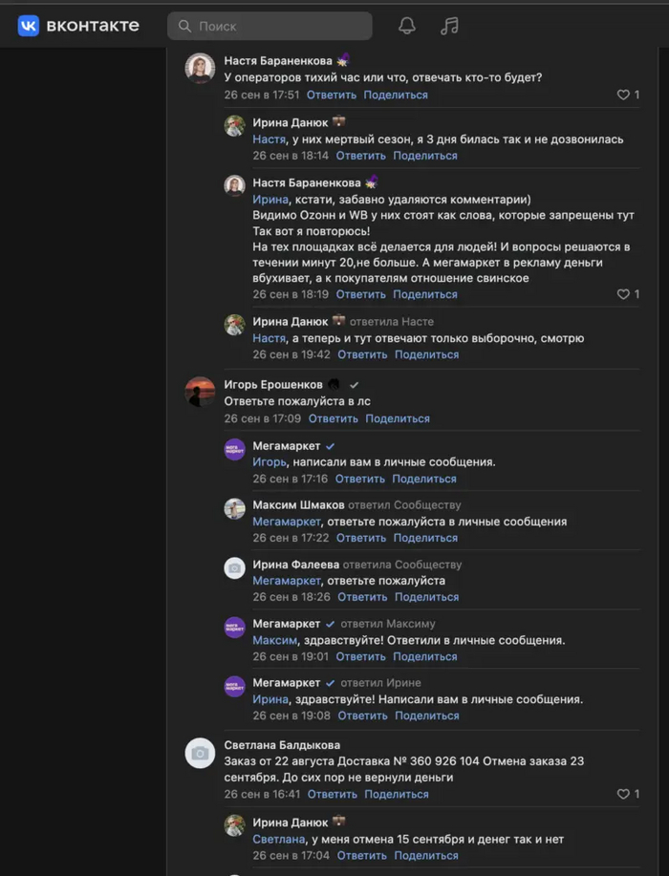The width and height of the screenshot is (669, 876).
Task: Click the 26 сен в 17:51 timestamp
Action: coord(262,95)
